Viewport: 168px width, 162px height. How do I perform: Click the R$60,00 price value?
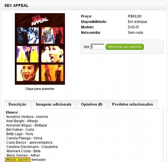pos(135,16)
